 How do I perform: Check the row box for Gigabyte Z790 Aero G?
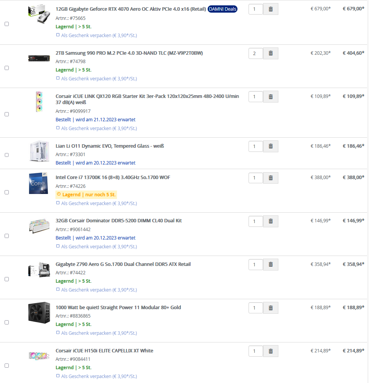7,279
